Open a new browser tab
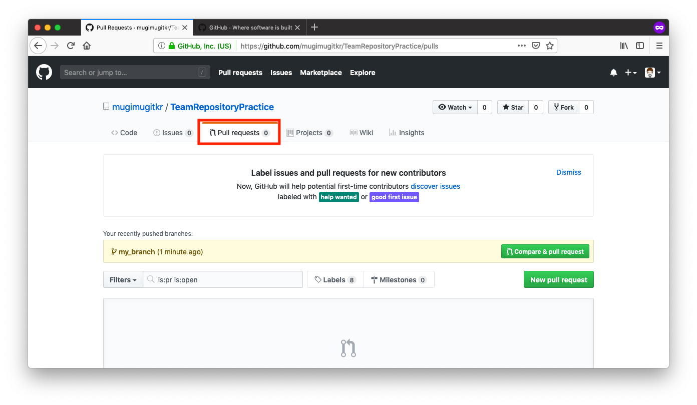The height and width of the screenshot is (405, 697). point(314,28)
